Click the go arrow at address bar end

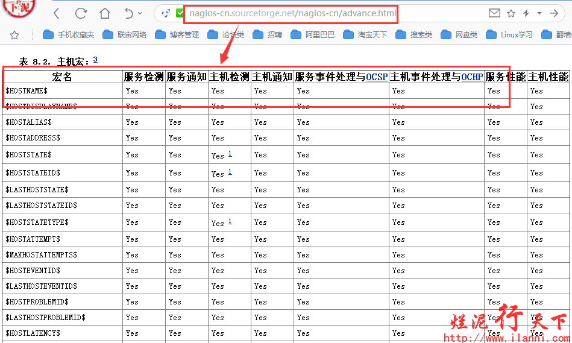click(x=554, y=13)
